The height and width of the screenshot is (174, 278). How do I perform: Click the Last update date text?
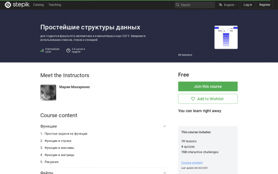click(x=194, y=168)
